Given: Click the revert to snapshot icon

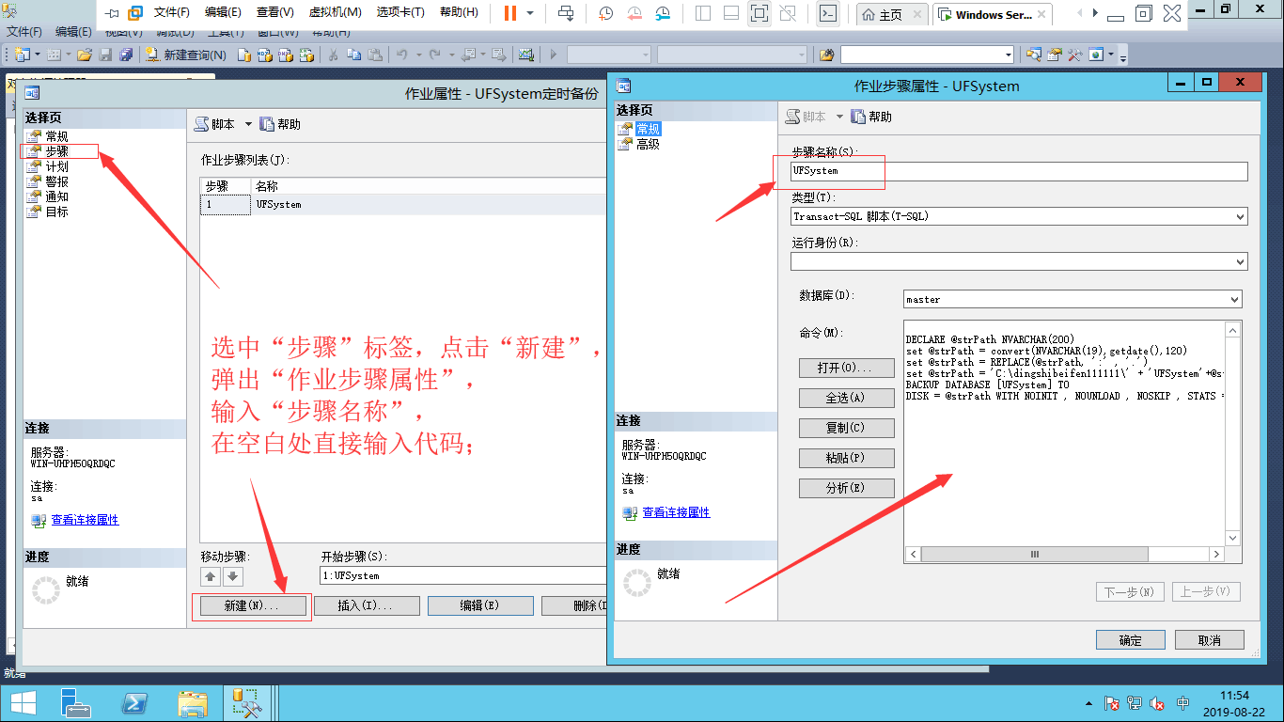Looking at the screenshot, I should [x=634, y=13].
